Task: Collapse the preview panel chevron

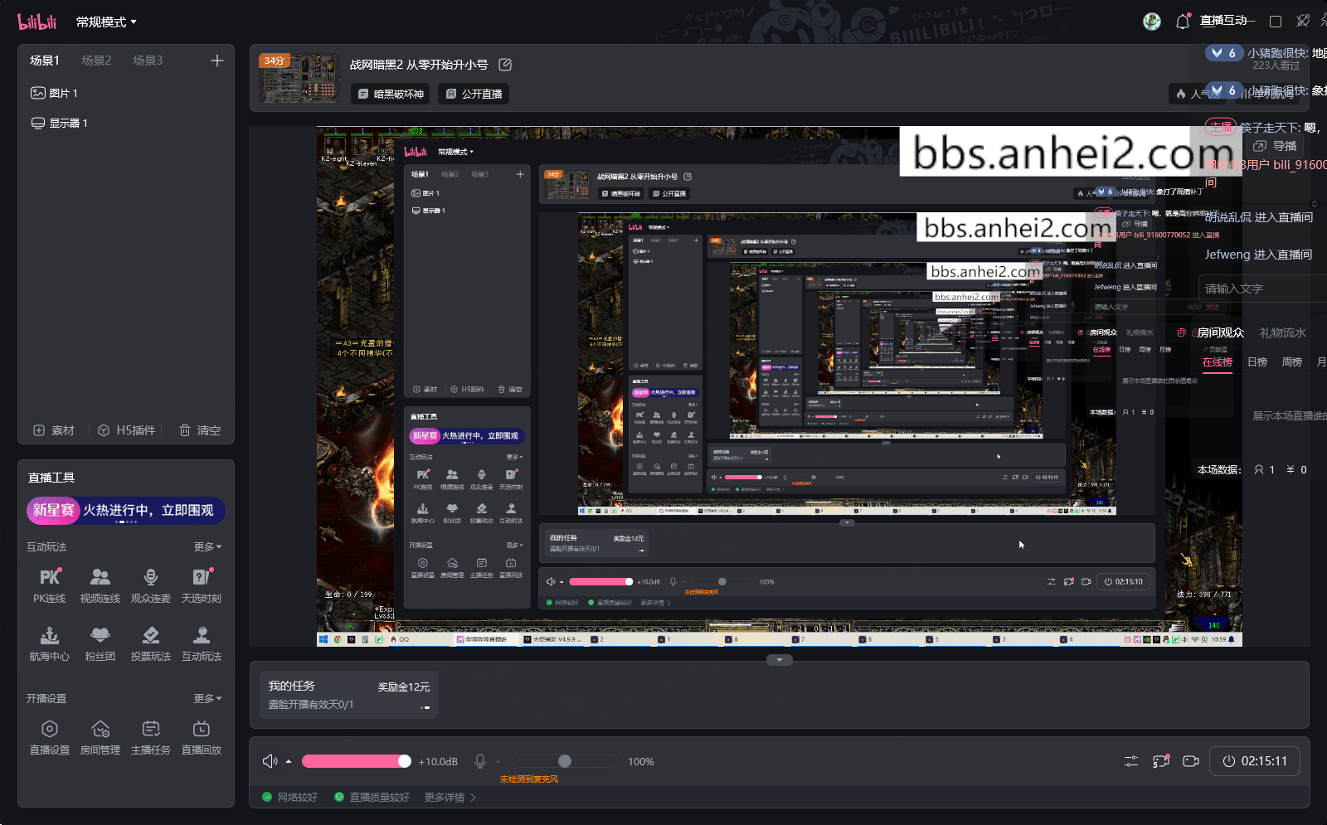Action: pyautogui.click(x=780, y=660)
